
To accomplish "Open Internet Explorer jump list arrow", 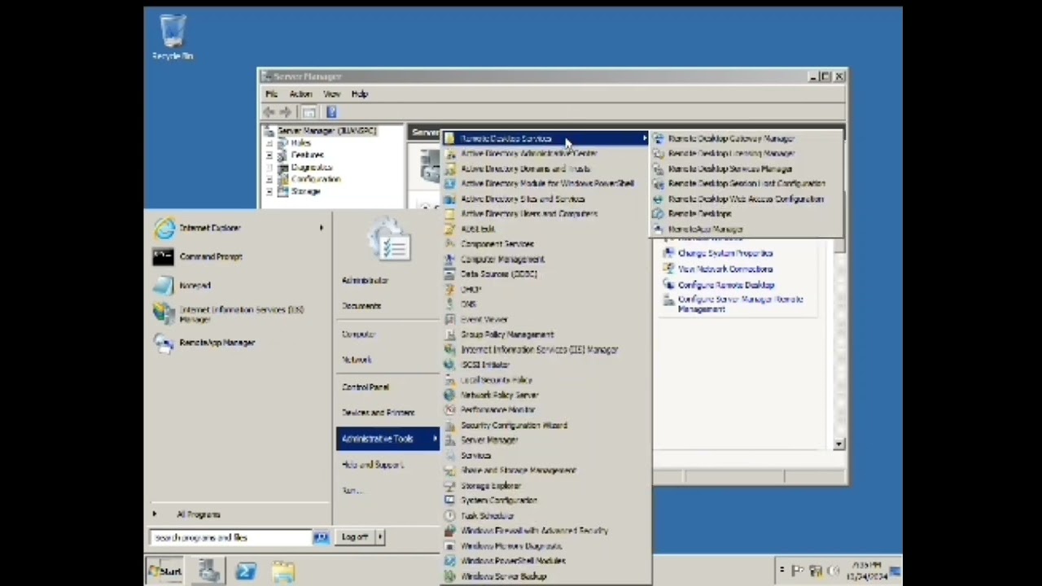I will 322,228.
